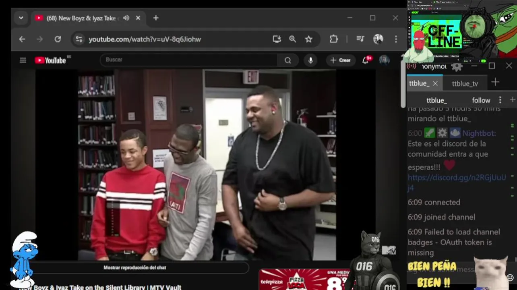Open zoom magnifier icon in address bar
The height and width of the screenshot is (290, 517).
click(293, 39)
